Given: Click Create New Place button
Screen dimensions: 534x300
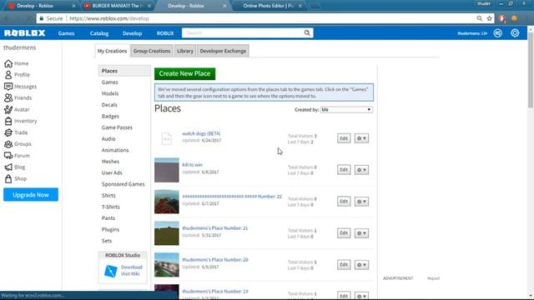Looking at the screenshot, I should point(184,74).
